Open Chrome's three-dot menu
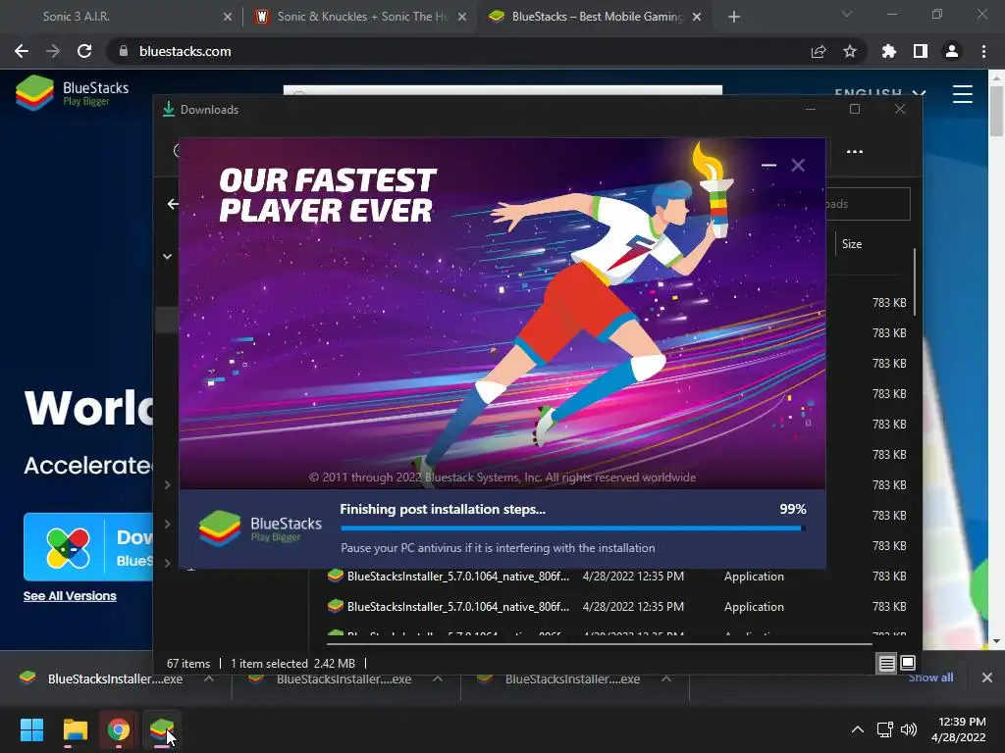This screenshot has height=753, width=1005. (983, 51)
